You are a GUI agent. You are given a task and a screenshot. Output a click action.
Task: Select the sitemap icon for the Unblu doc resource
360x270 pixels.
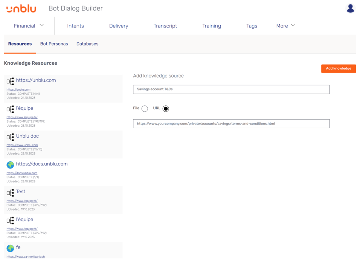10,137
